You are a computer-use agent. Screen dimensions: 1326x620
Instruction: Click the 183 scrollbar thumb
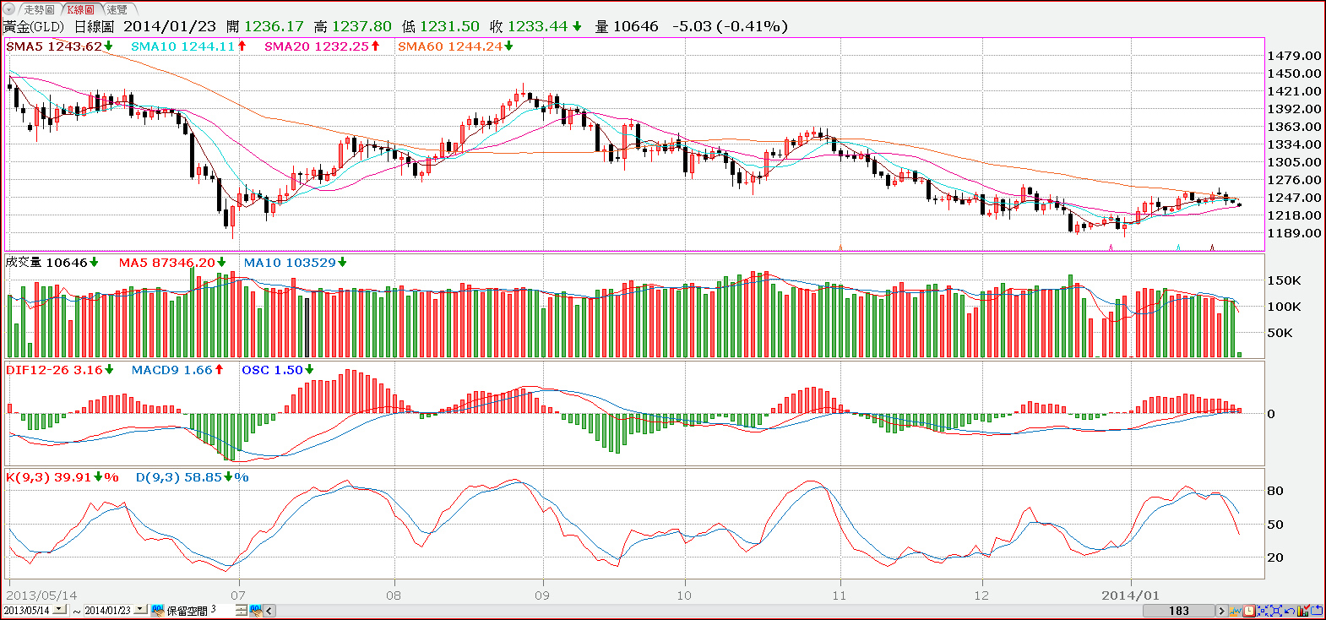(1179, 611)
